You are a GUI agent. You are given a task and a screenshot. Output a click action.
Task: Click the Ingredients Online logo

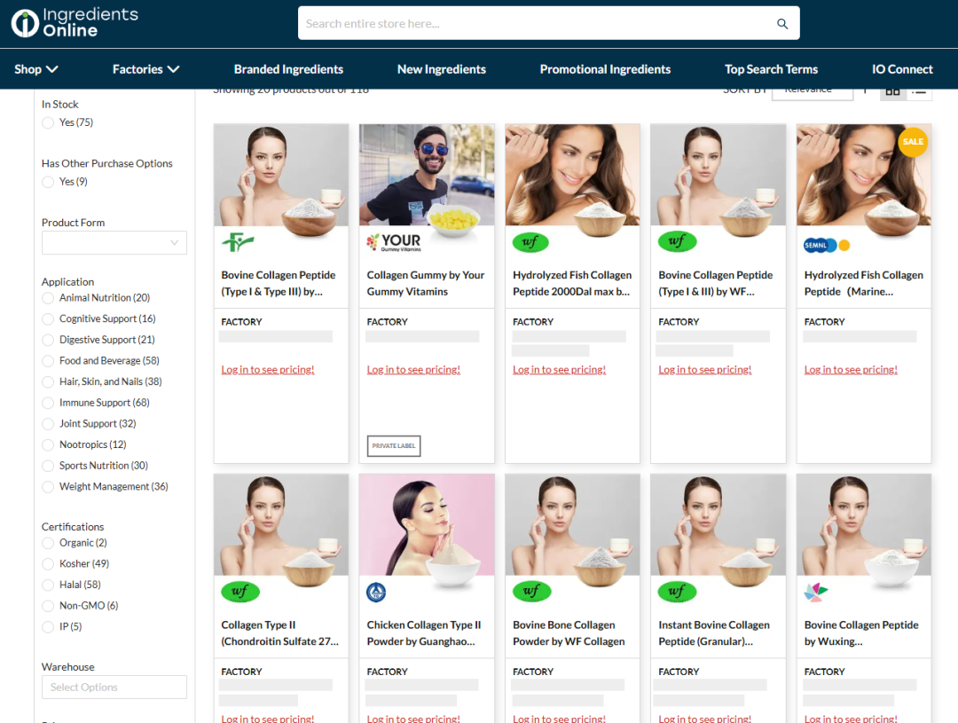pyautogui.click(x=75, y=22)
